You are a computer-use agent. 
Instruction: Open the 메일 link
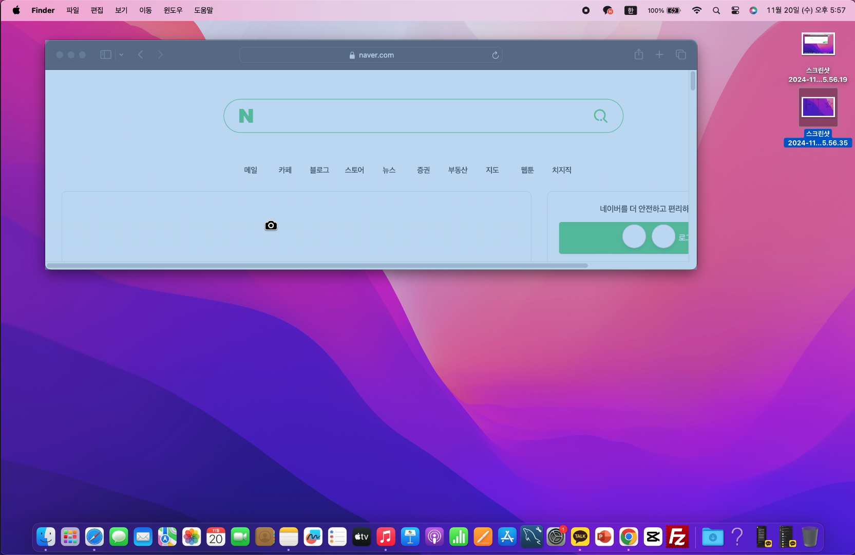pos(251,170)
